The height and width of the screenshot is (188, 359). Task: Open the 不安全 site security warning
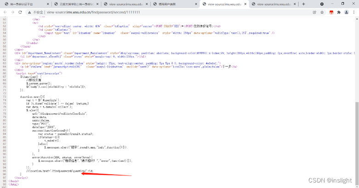pyautogui.click(x=35, y=12)
